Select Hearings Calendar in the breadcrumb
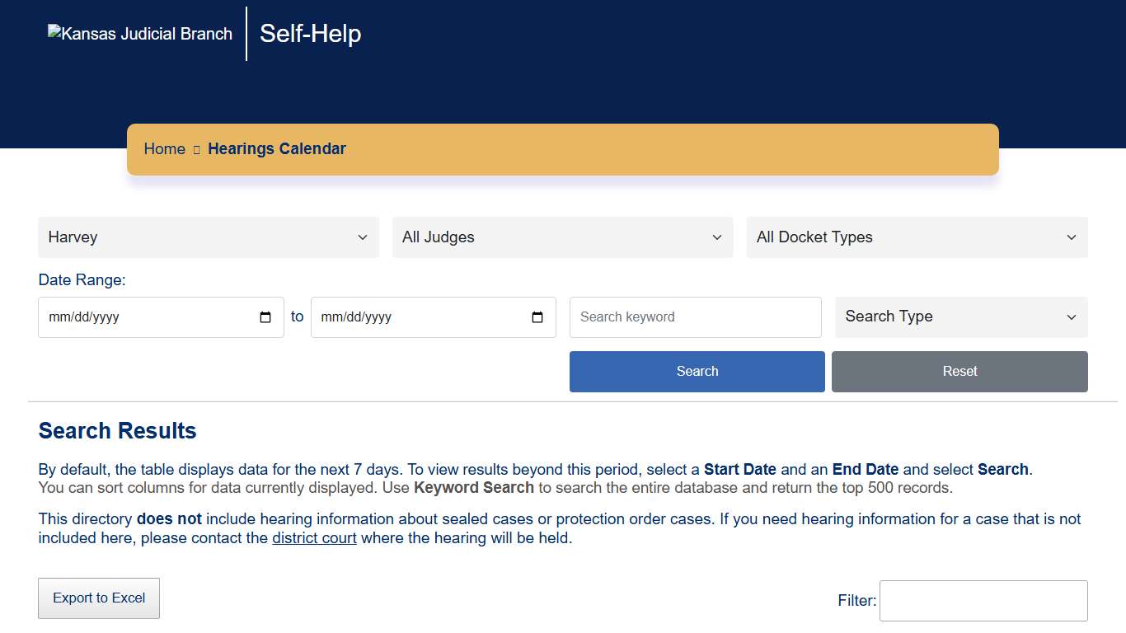The height and width of the screenshot is (633, 1126). click(277, 149)
